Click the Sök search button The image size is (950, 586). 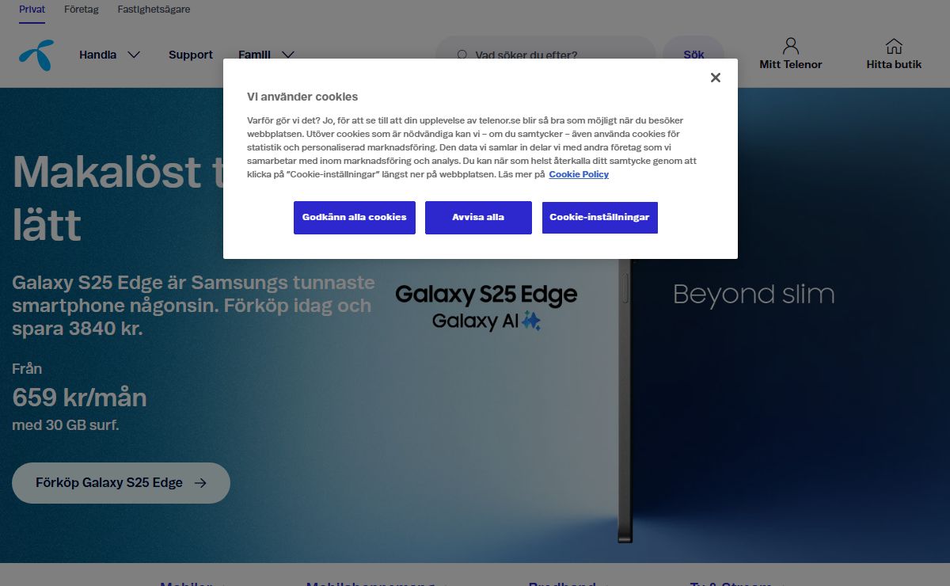693,55
